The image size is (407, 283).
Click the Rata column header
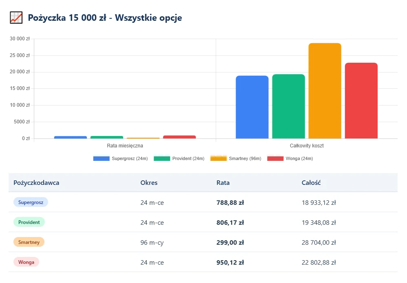coord(223,183)
